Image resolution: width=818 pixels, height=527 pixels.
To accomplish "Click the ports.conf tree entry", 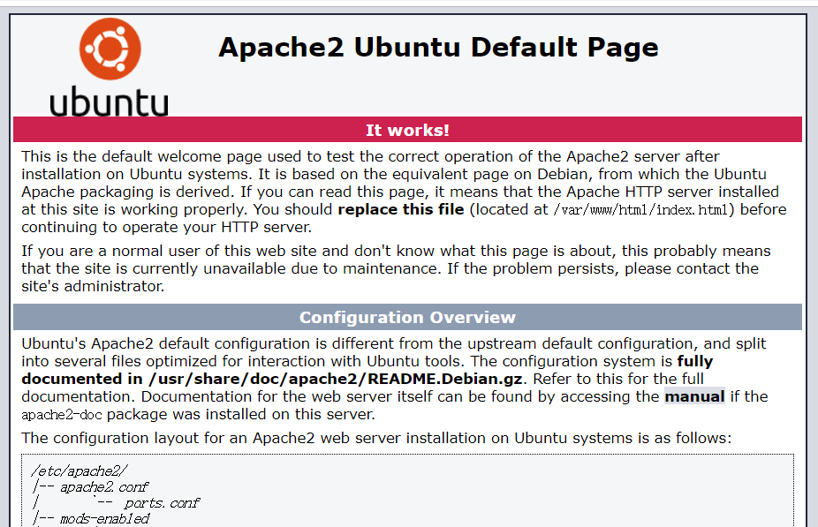I will tap(161, 503).
